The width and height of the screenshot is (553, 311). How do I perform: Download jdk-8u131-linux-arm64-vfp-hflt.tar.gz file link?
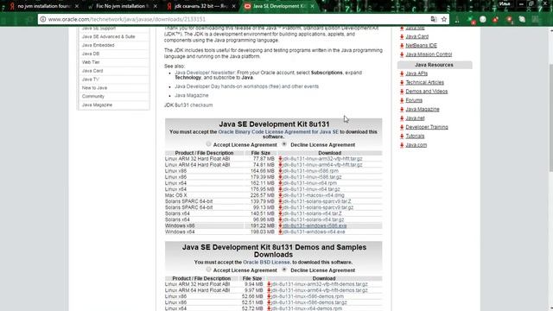322,165
